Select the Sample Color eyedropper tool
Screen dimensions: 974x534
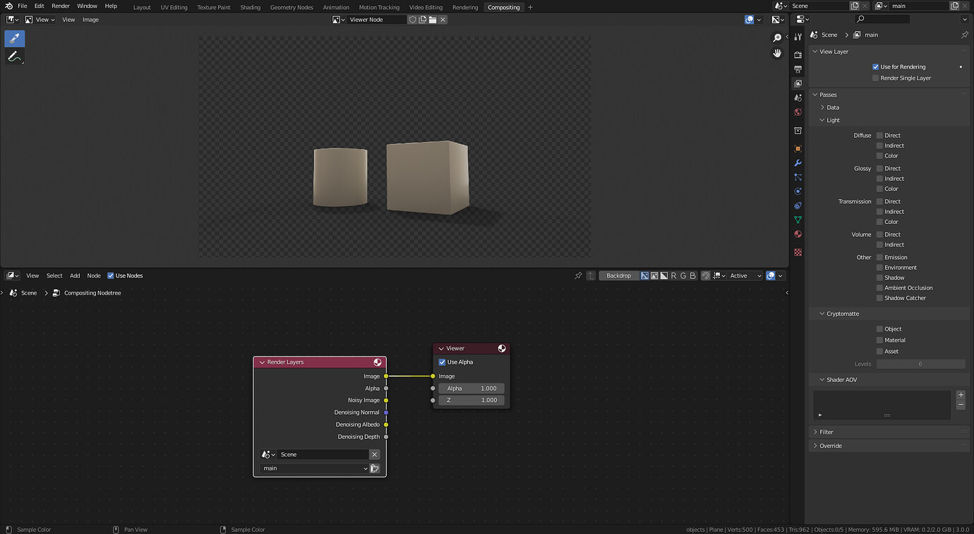[14, 38]
